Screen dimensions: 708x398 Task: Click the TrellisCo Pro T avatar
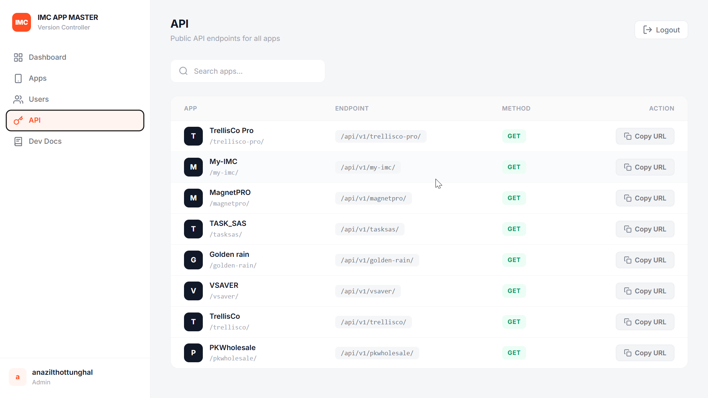pos(193,136)
